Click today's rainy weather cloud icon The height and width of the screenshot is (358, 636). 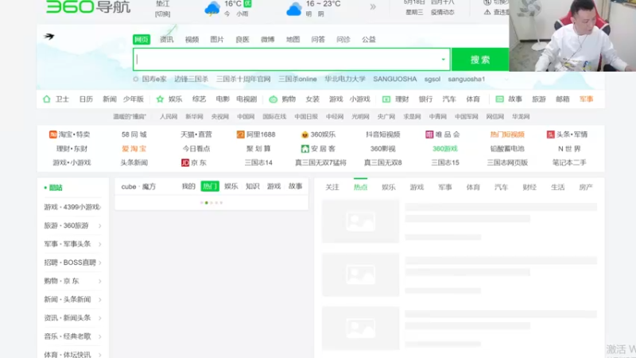212,8
